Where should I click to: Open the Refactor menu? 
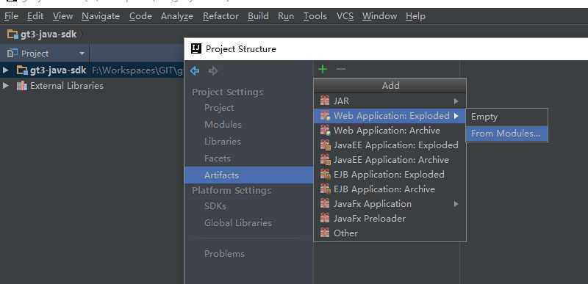(x=220, y=16)
